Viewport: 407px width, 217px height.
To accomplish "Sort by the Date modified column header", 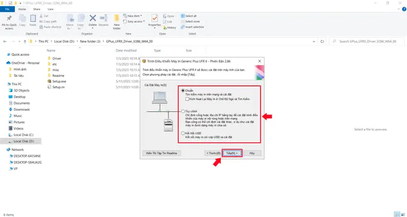I will 126,51.
